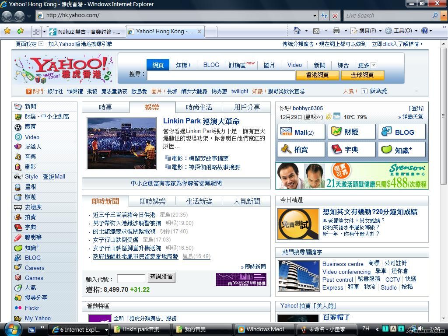Click inside Yahoo 搜尋 text box
The height and width of the screenshot is (336, 448).
pos(220,75)
